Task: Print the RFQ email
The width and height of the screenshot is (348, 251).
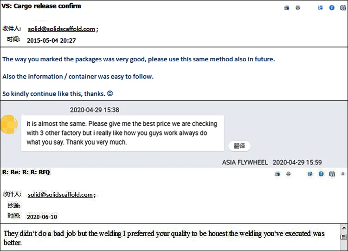Action: (288, 174)
